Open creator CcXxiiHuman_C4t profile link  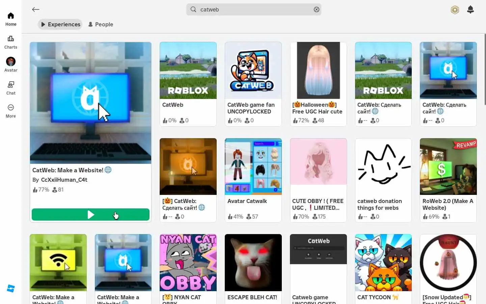click(64, 180)
